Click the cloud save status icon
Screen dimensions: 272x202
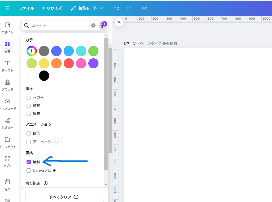144,8
